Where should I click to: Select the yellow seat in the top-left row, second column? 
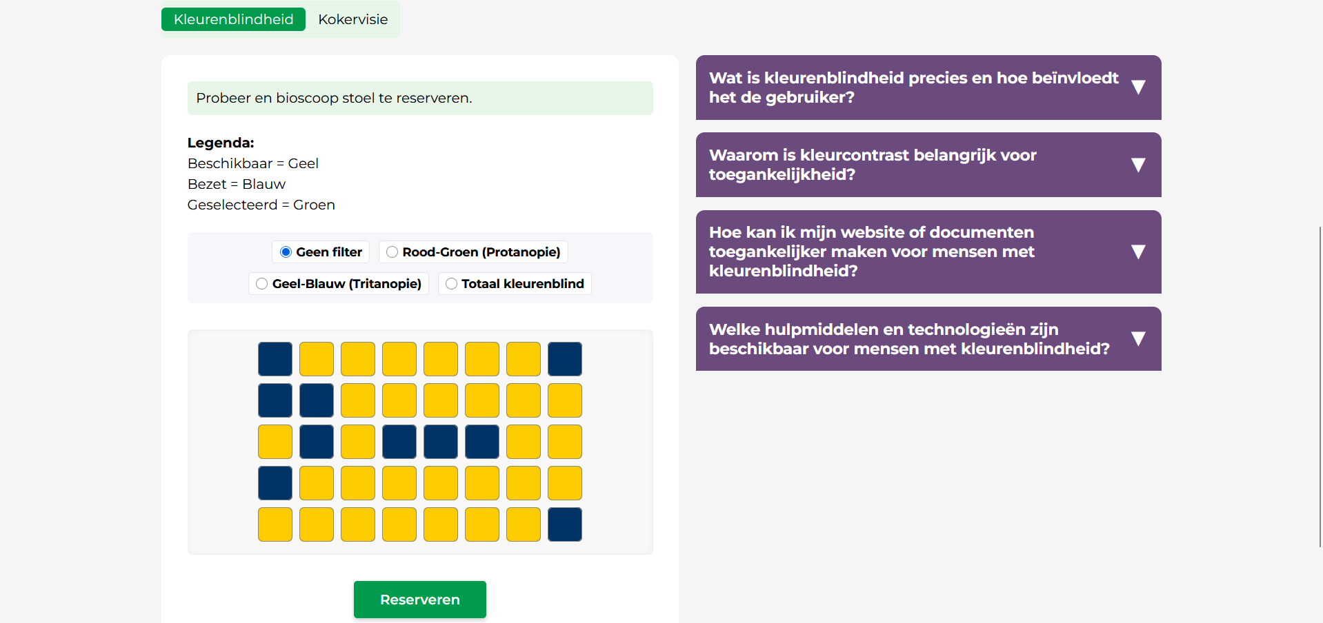coord(317,359)
